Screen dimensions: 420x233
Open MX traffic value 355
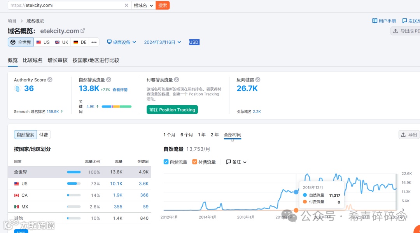(118, 207)
